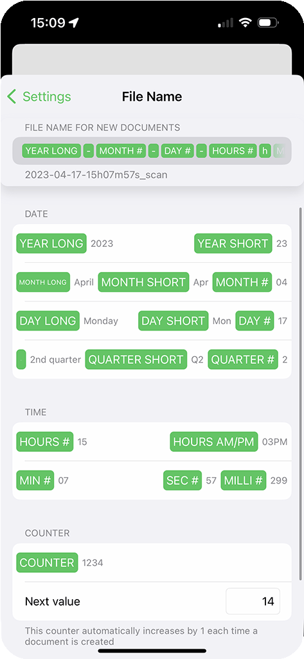Tap the small quarter-long tag beside 2nd quarter
304x659 pixels.
21,359
